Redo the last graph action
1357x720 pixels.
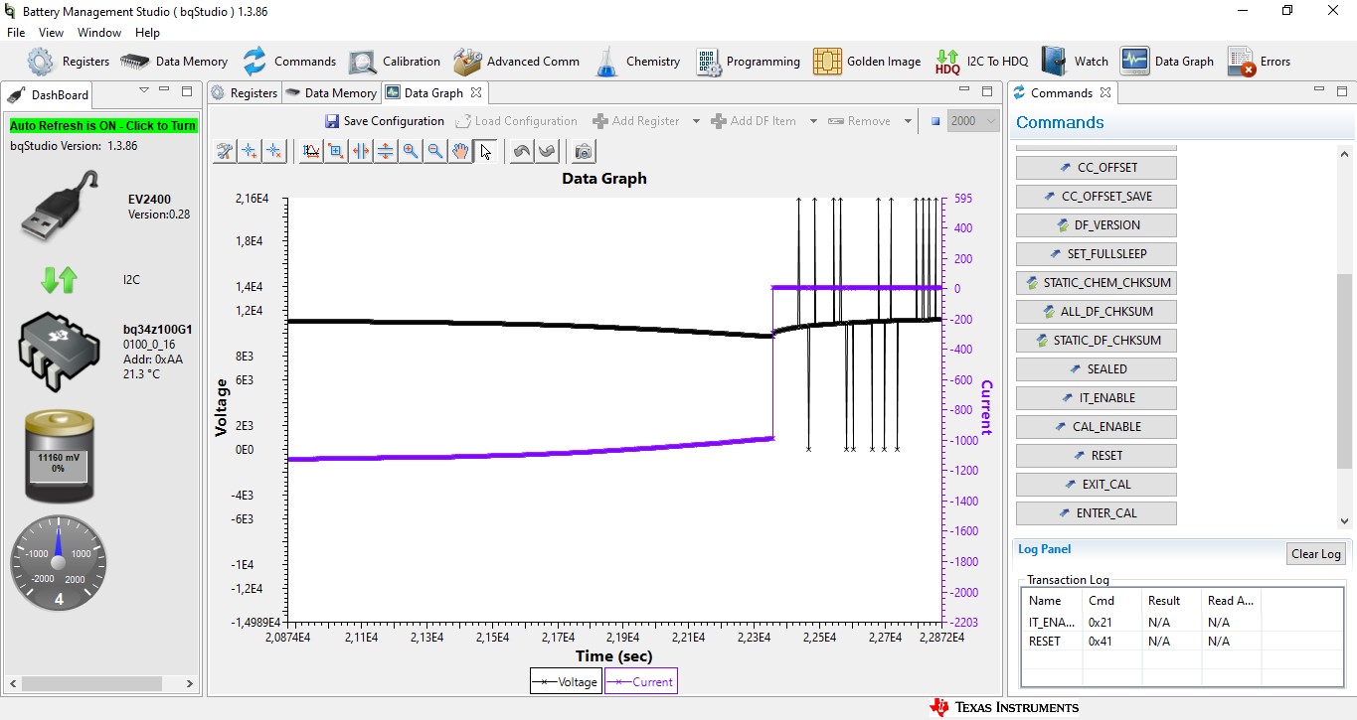pos(547,151)
